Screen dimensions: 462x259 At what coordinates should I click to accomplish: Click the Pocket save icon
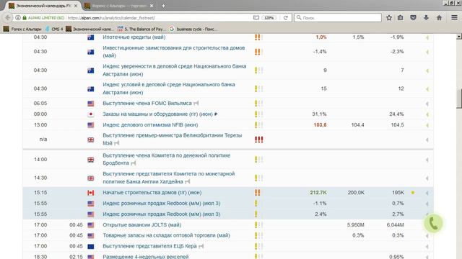click(x=413, y=18)
